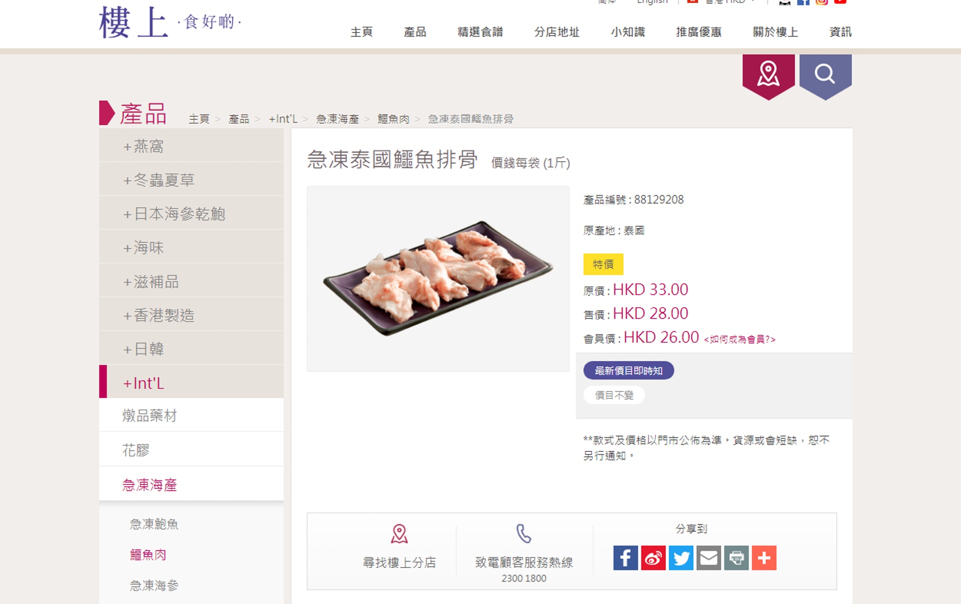Expand +日韓 sidebar category
961x604 pixels.
191,349
